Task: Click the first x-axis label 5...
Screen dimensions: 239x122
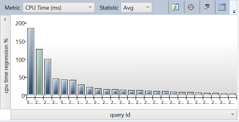Action: point(30,103)
